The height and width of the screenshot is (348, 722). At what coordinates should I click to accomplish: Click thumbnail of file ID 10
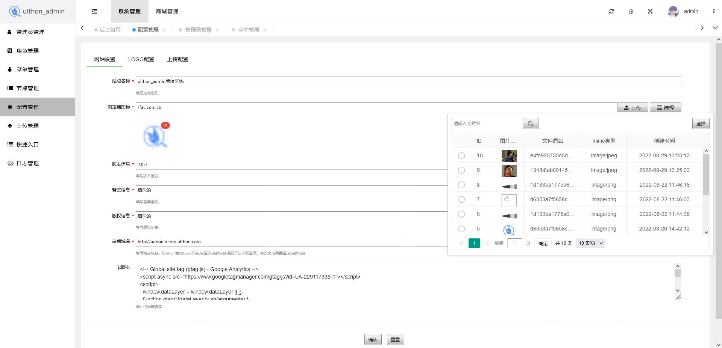509,156
